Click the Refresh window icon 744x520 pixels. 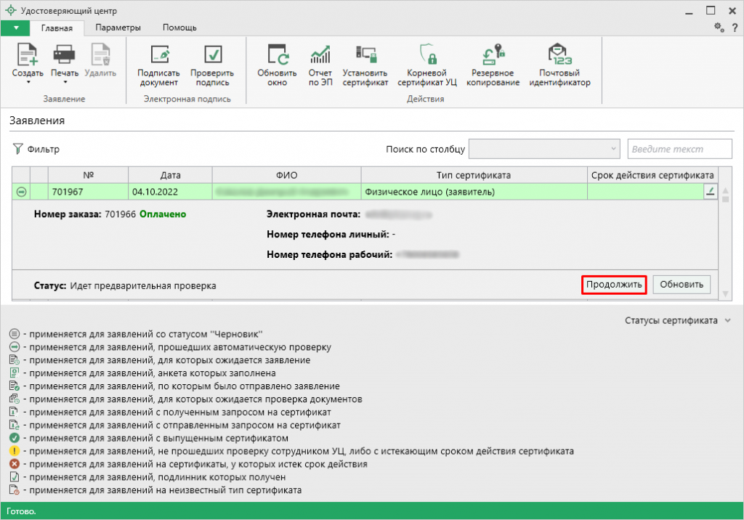coord(277,55)
